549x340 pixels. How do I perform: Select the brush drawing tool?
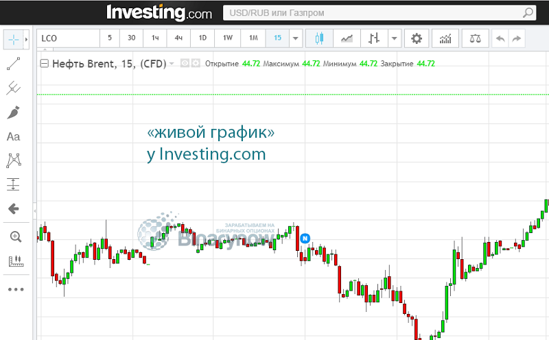14,112
